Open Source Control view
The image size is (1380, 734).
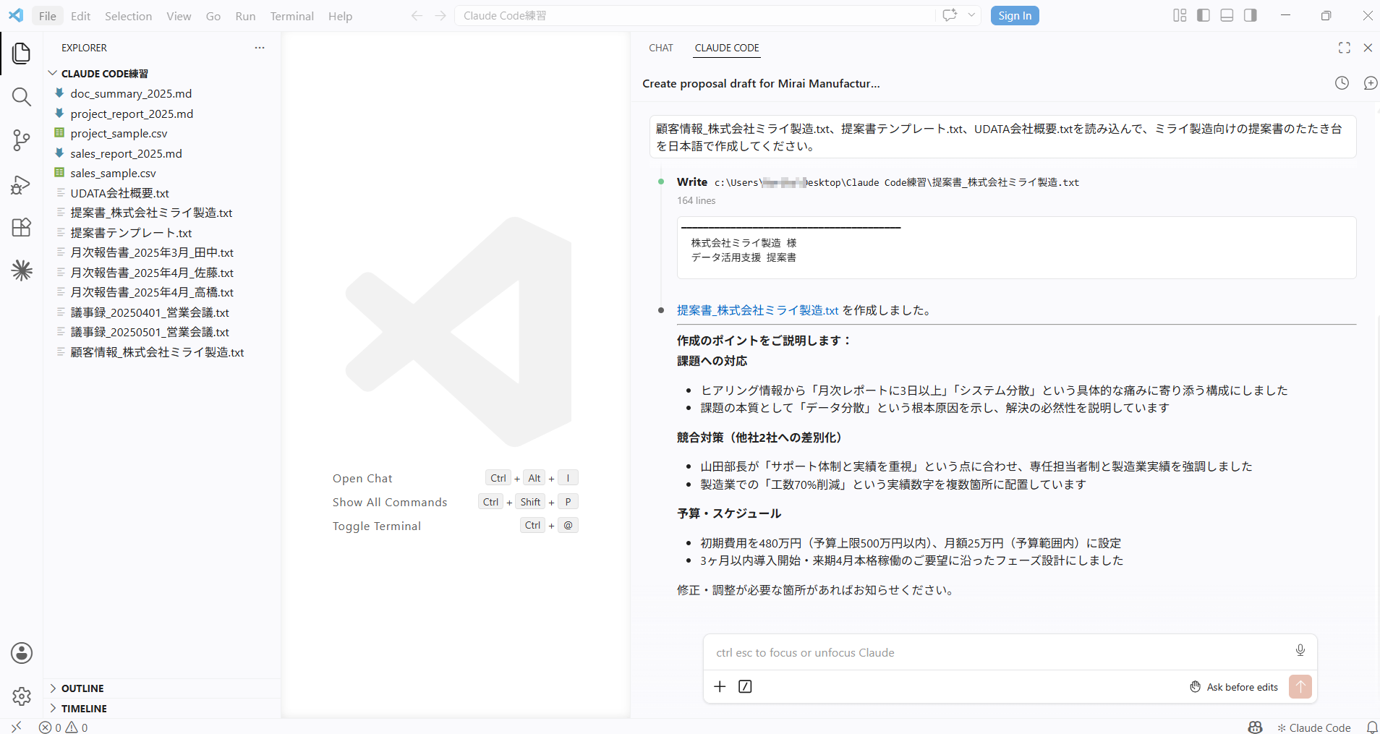[x=22, y=140]
